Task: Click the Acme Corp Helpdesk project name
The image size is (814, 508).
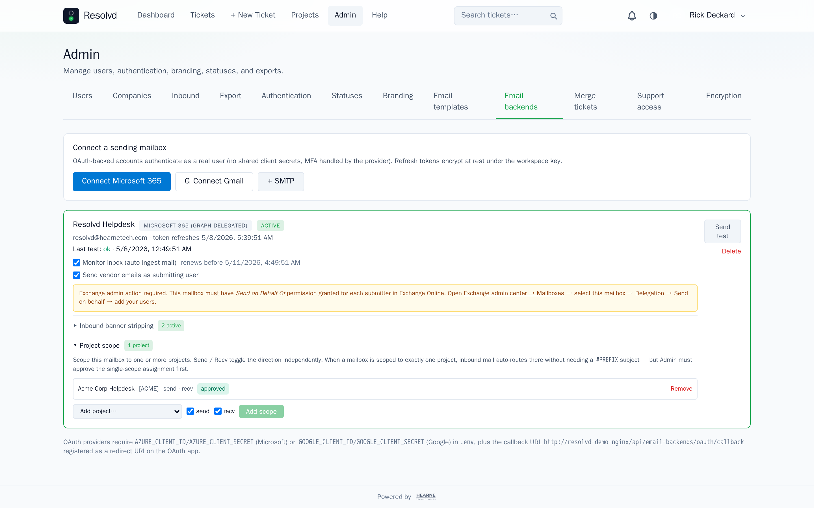Action: coord(106,389)
